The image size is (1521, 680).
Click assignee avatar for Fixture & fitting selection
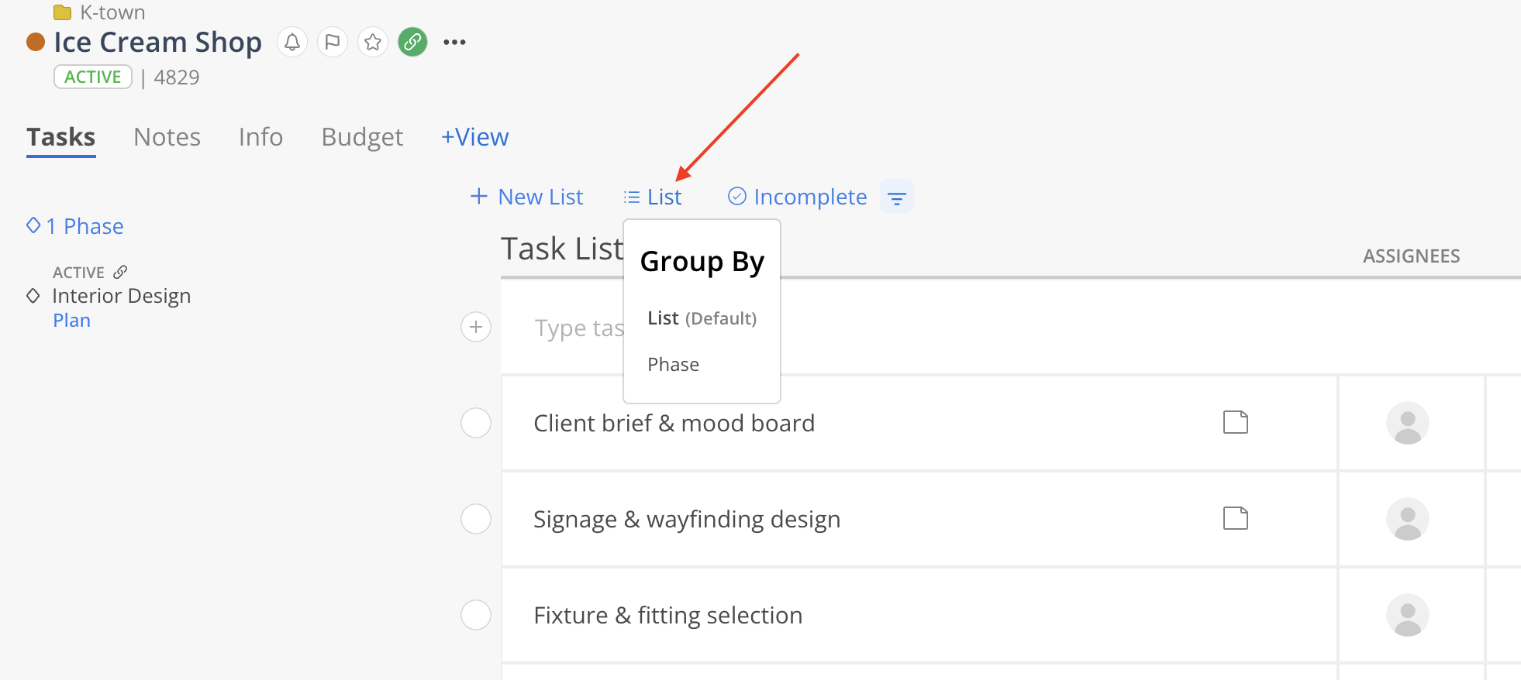[1407, 615]
